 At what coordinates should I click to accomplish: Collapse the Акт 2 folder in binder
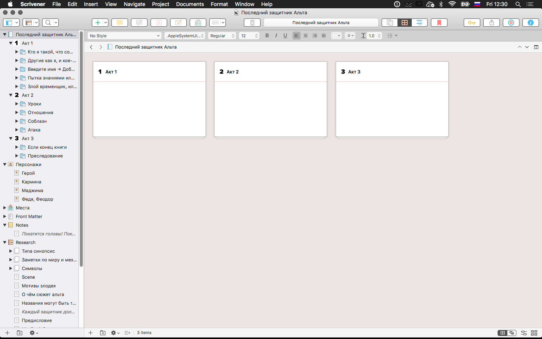point(11,95)
